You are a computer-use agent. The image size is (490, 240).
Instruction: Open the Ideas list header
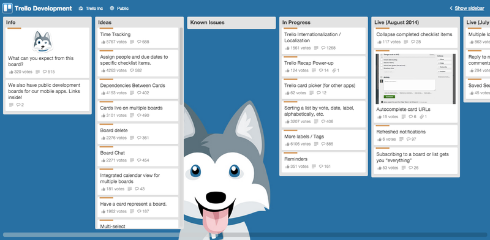pyautogui.click(x=105, y=23)
